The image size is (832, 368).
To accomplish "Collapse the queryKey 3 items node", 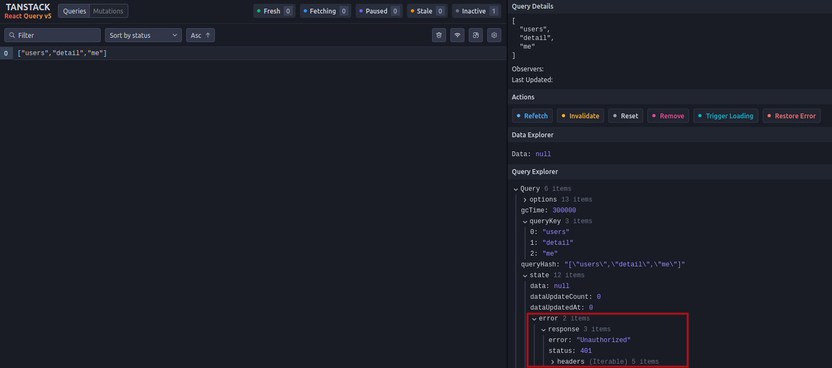I will (557, 221).
